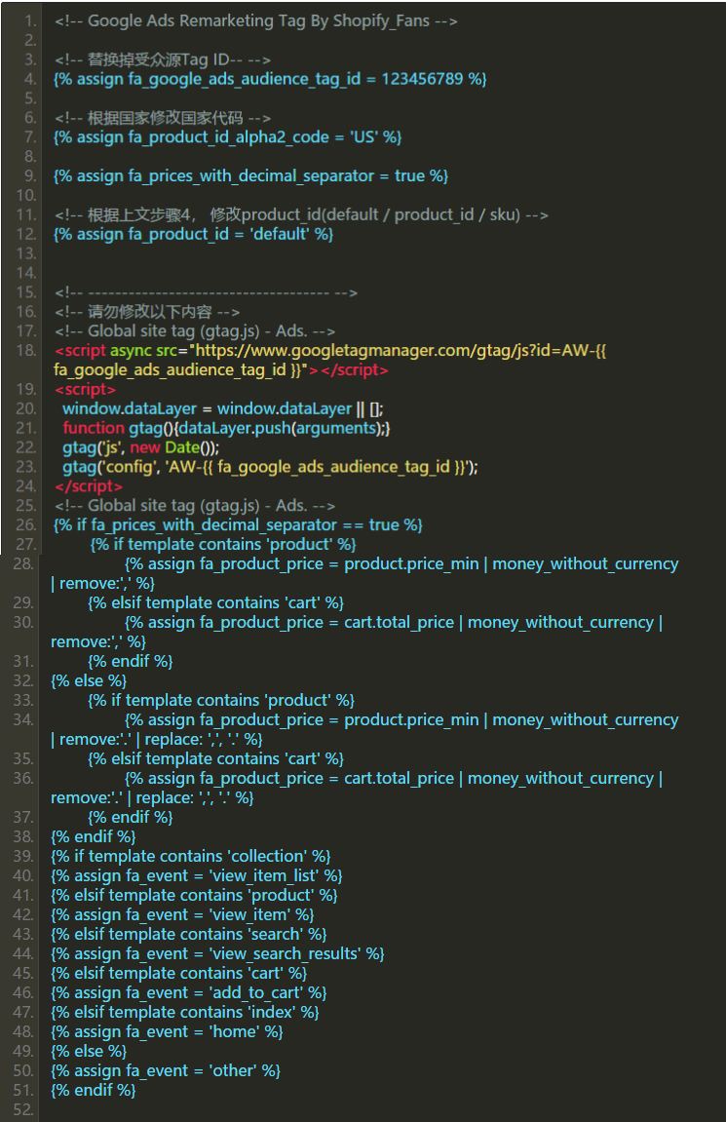
Task: Click "if template contains 'collection'" line
Action: click(191, 857)
